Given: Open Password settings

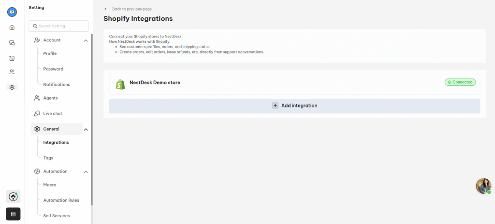Looking at the screenshot, I should click(x=53, y=69).
